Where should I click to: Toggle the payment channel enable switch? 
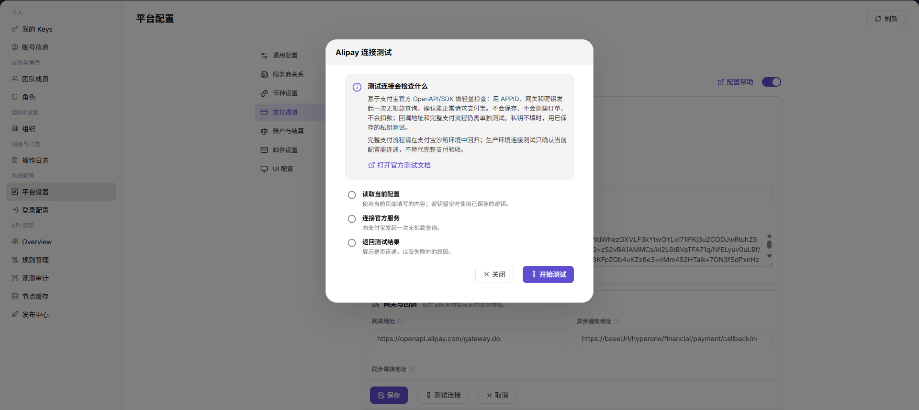[772, 82]
